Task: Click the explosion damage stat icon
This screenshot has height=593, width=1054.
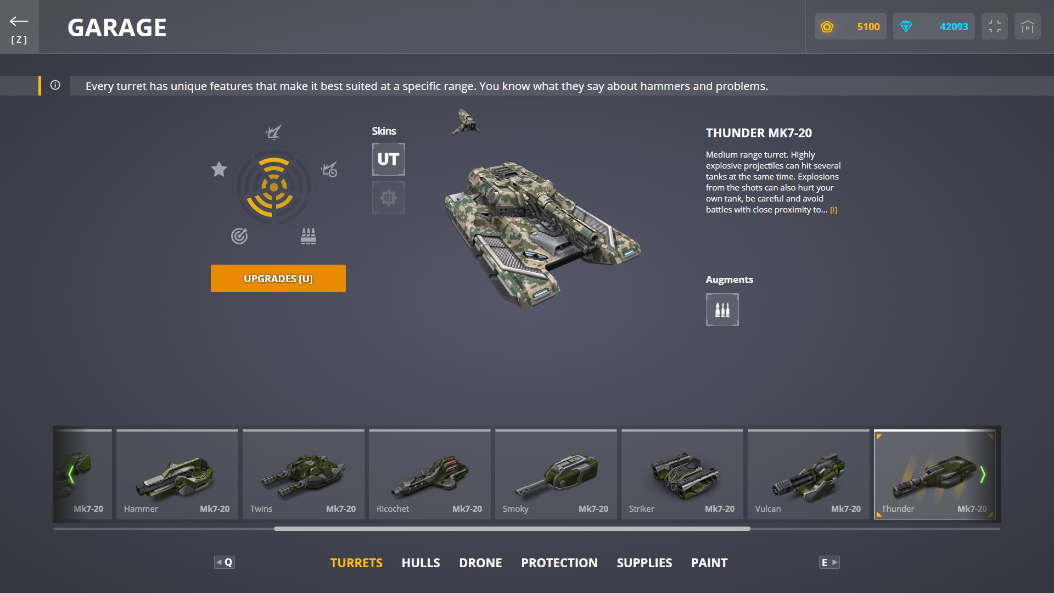Action: (274, 132)
